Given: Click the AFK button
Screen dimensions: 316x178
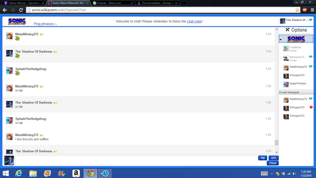Looking at the screenshot, I should click(x=274, y=158).
